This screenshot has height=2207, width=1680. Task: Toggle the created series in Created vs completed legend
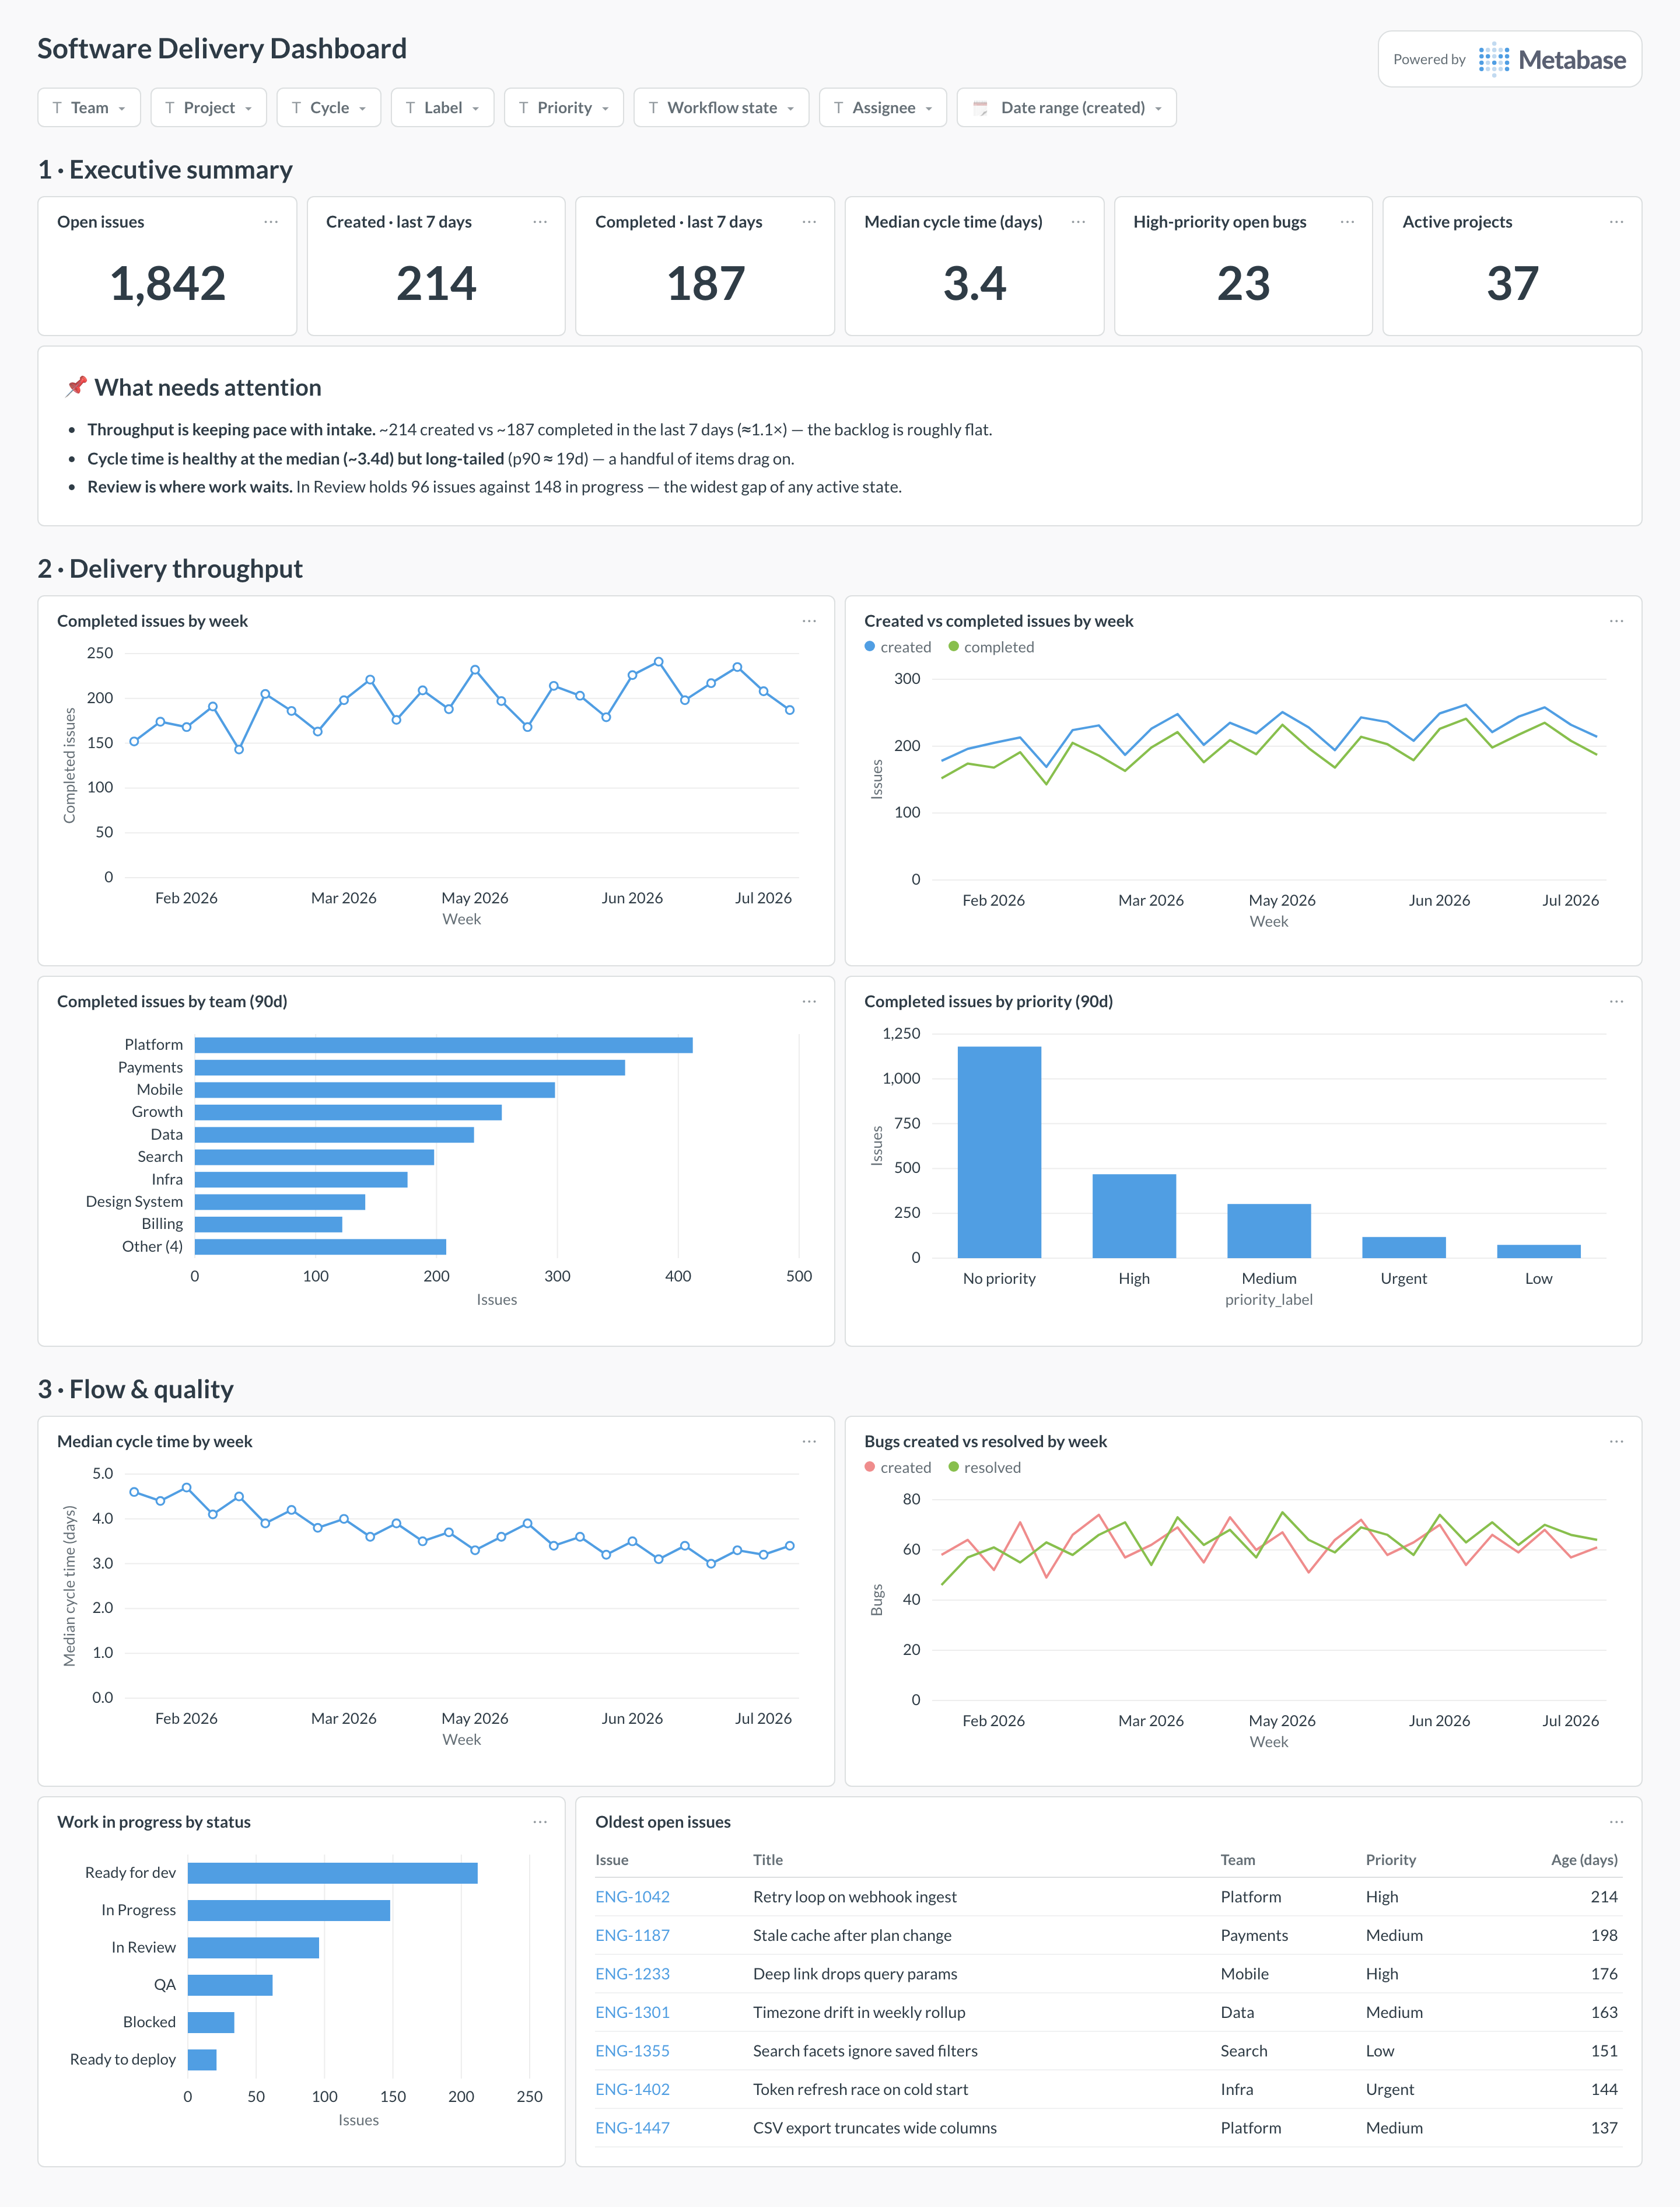(898, 647)
